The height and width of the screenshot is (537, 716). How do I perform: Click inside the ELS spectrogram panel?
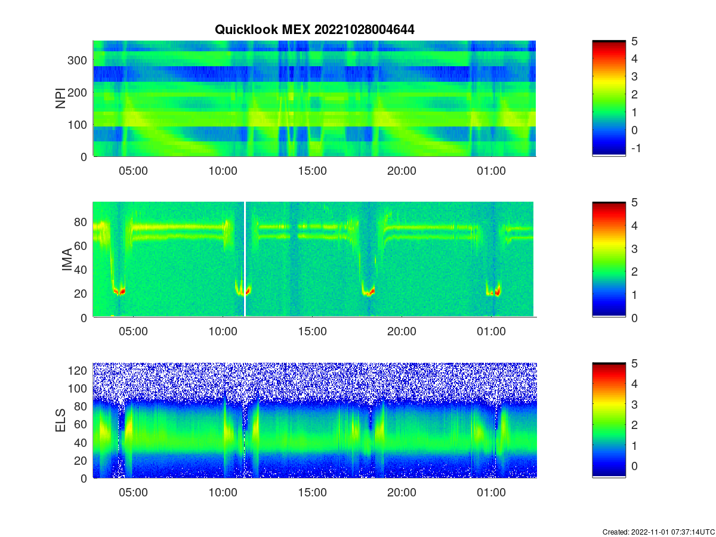coord(314,420)
